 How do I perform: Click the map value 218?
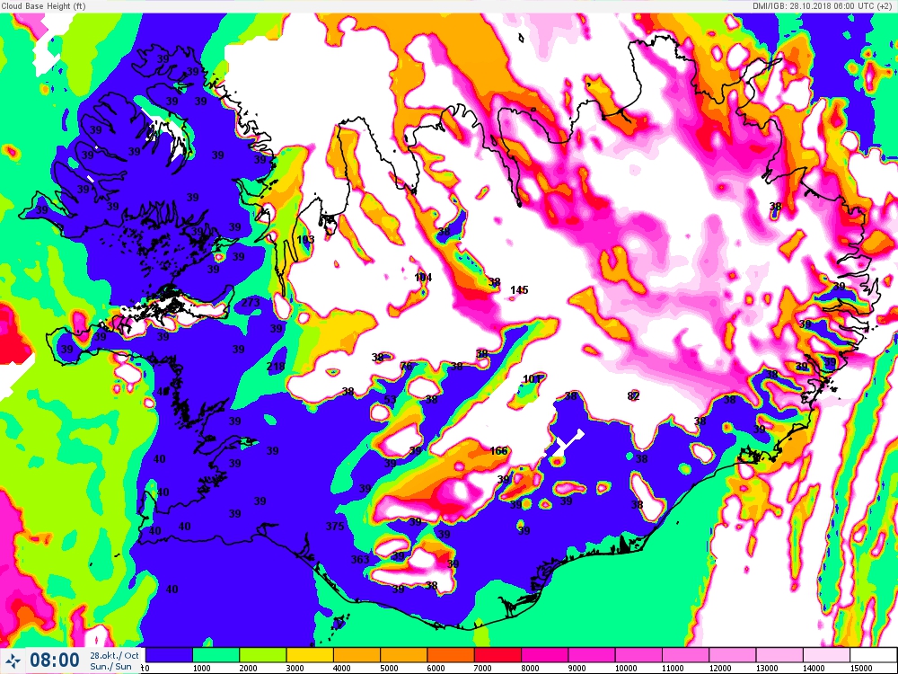(276, 367)
